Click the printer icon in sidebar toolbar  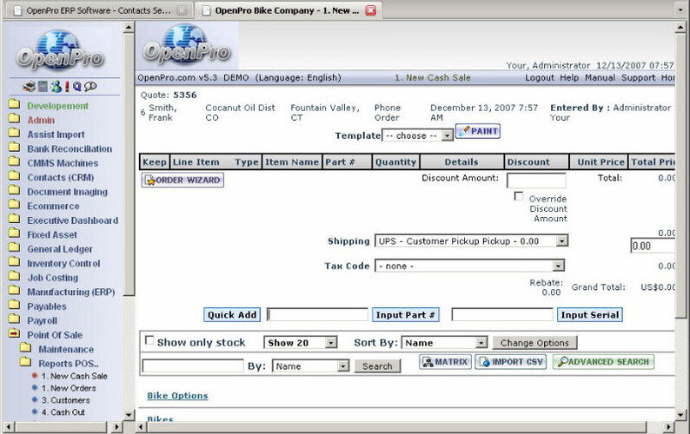[29, 86]
